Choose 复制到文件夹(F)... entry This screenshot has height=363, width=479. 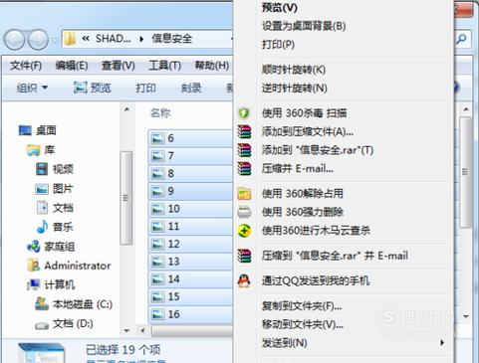344,305
